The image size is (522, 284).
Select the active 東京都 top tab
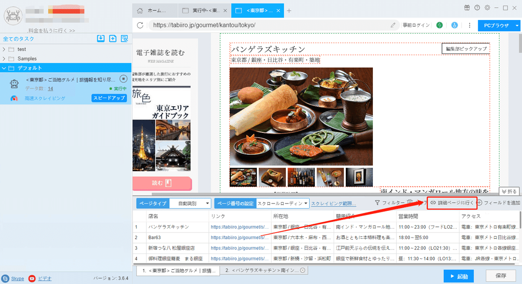(258, 10)
